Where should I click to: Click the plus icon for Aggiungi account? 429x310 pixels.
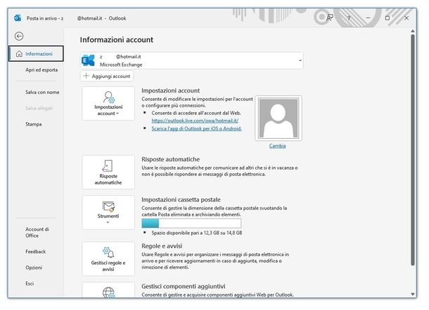(87, 76)
